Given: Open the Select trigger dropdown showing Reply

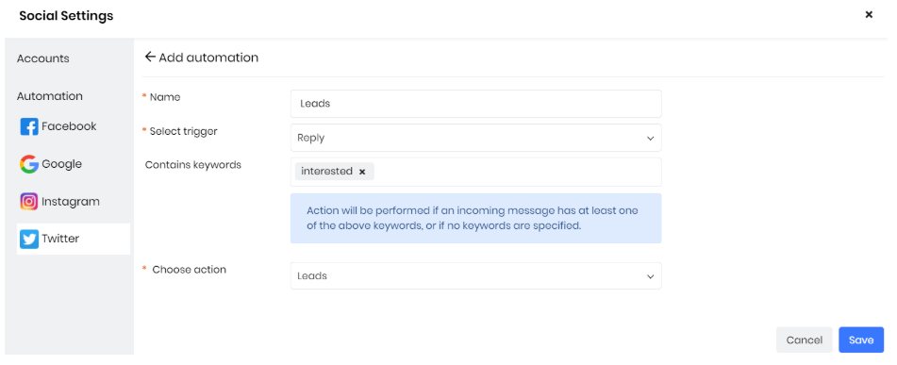Looking at the screenshot, I should click(476, 138).
